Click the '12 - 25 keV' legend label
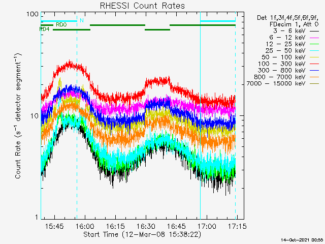Image resolution: width=325 pixels, height=244 pixels. coord(285,44)
